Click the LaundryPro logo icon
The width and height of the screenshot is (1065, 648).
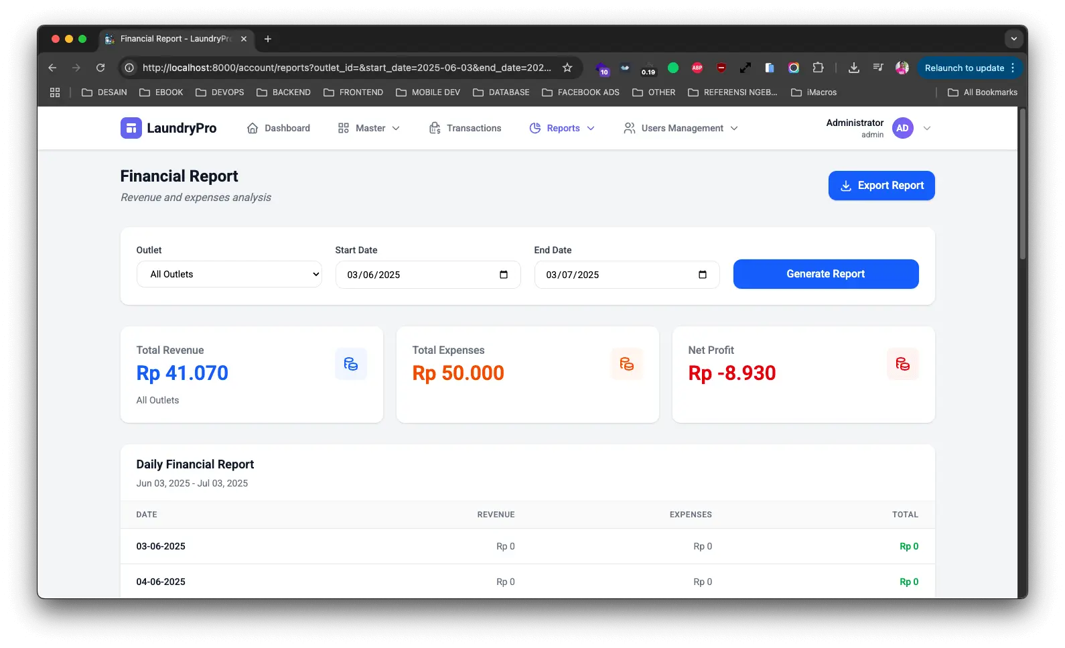coord(131,128)
